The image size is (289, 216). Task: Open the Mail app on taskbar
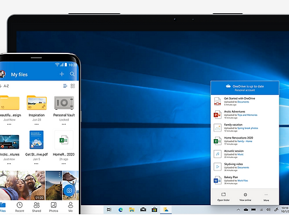click(x=143, y=209)
